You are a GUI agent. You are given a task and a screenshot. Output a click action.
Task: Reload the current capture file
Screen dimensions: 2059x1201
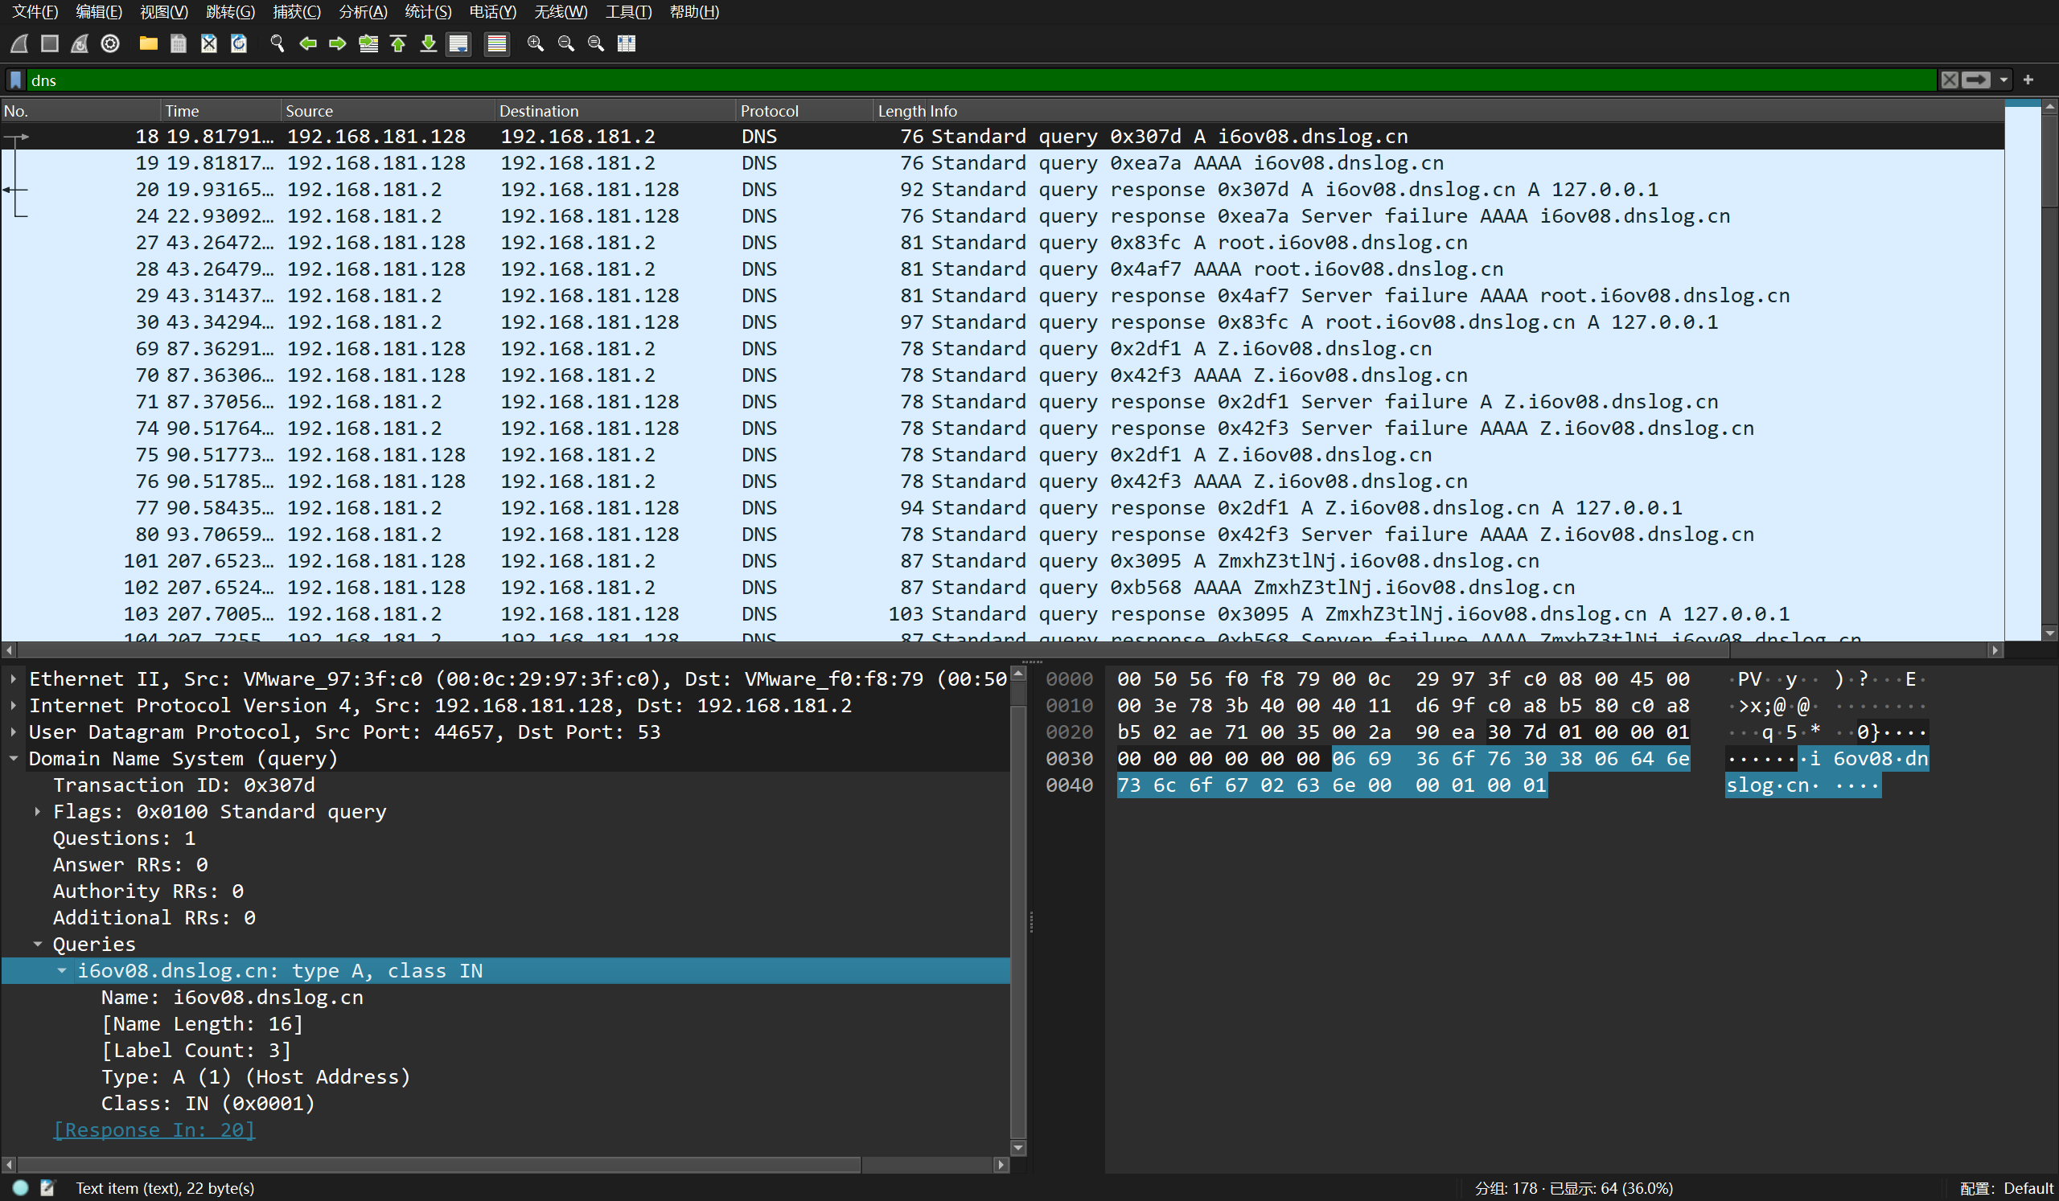pos(239,43)
